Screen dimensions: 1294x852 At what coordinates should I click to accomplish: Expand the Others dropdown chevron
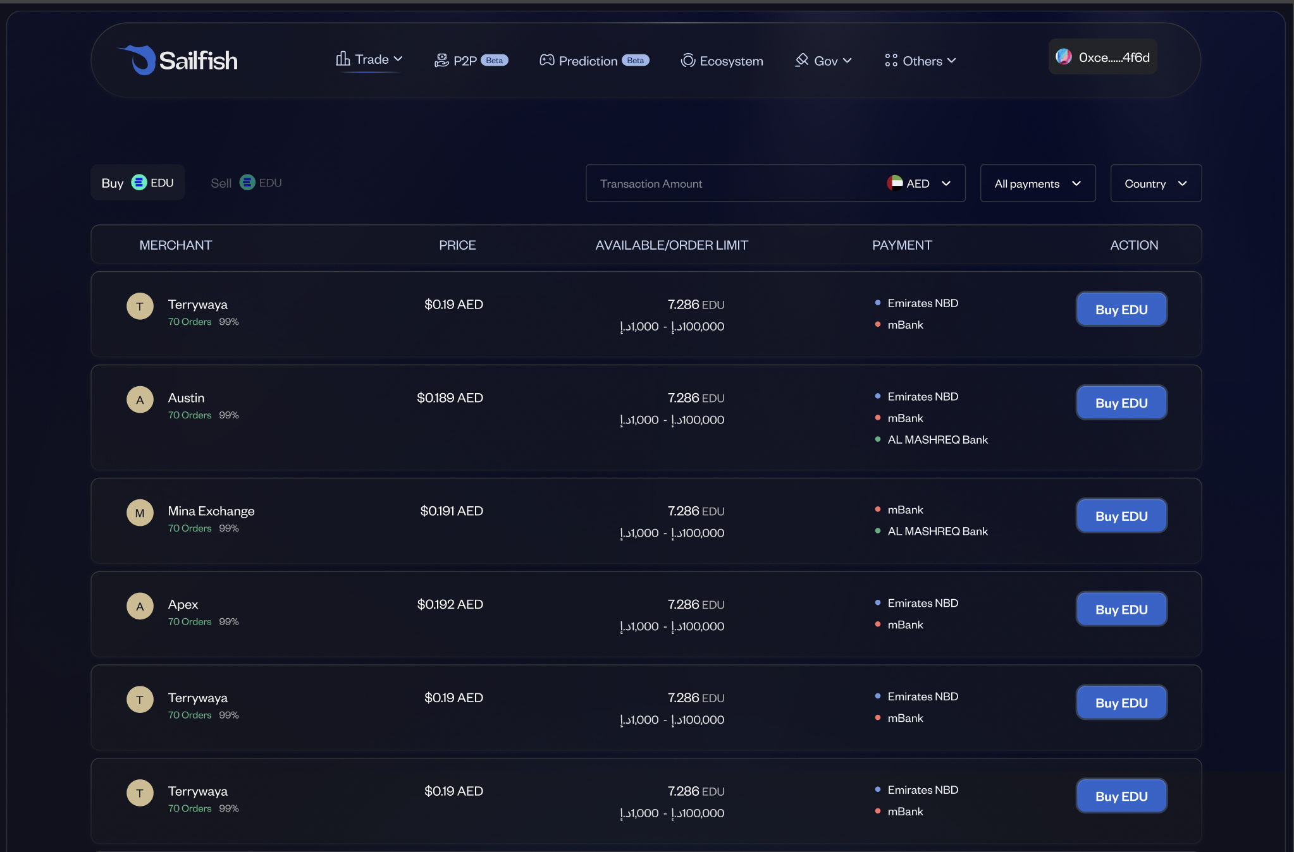coord(951,61)
